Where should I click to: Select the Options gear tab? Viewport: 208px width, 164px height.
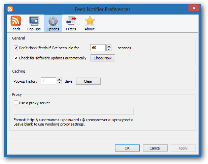click(x=53, y=23)
